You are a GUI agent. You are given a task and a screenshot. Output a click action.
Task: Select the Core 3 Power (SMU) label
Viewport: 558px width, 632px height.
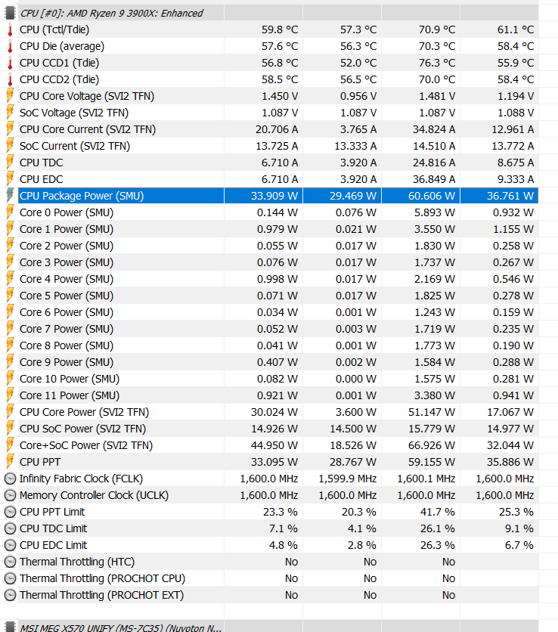tap(67, 262)
